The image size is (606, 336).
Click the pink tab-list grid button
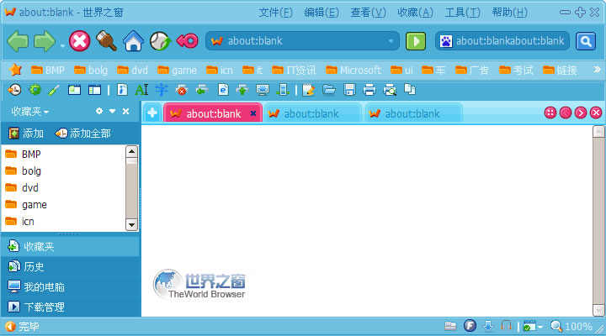(550, 113)
